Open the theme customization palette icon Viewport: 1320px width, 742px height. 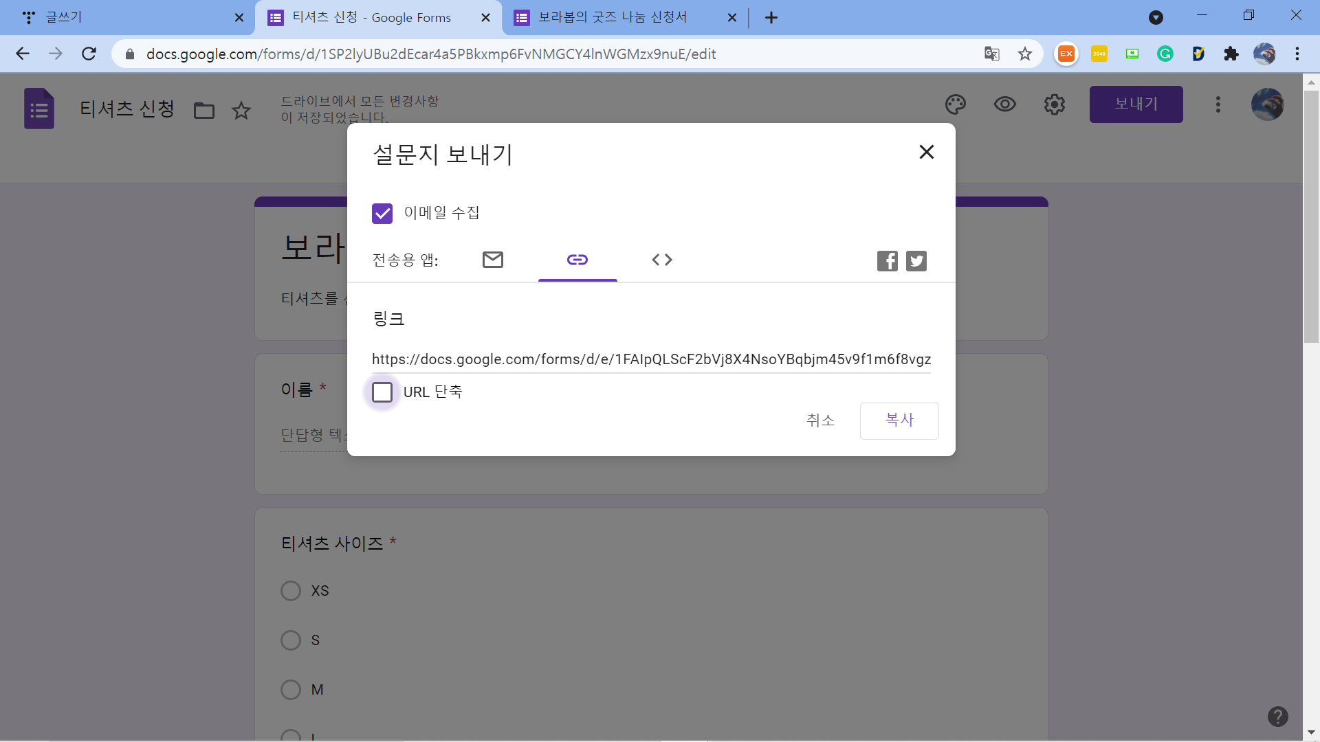coord(955,104)
